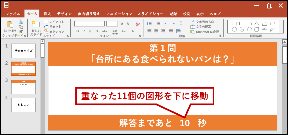
Task: Select the Block Arc shape
Action: point(264,29)
